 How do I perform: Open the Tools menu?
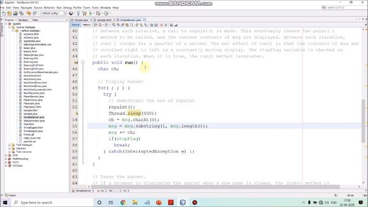[x=95, y=7]
